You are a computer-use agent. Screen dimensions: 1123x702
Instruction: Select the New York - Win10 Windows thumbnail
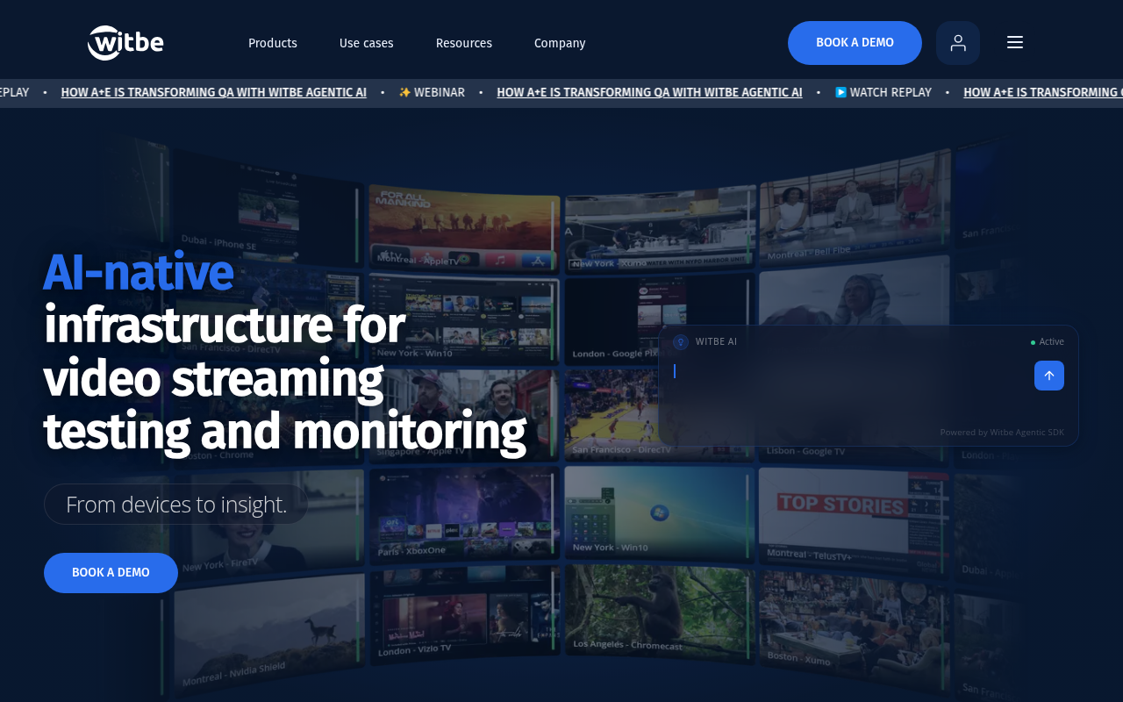(x=658, y=512)
